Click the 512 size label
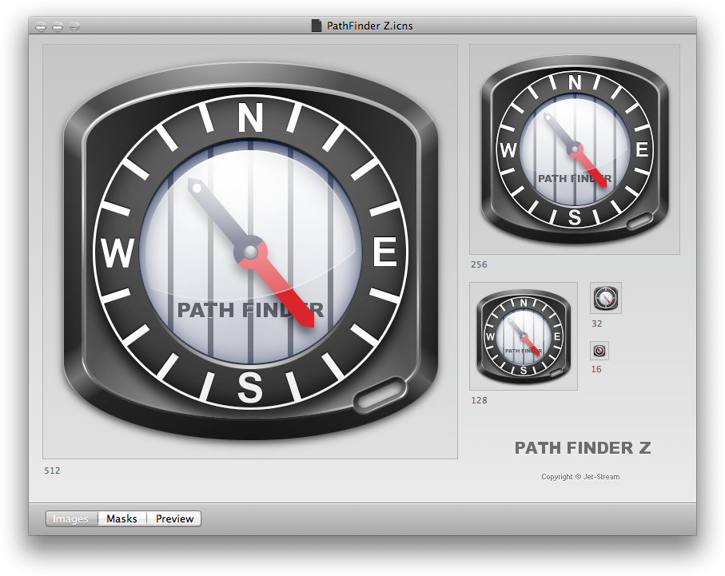 click(x=52, y=471)
